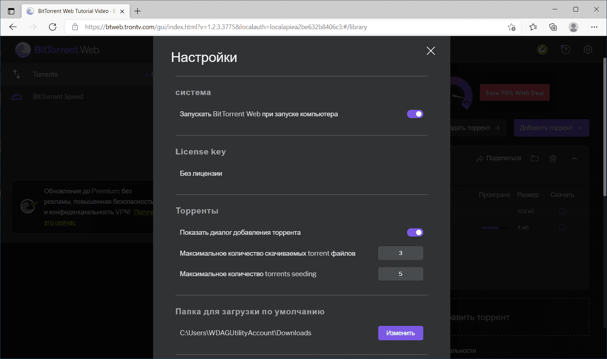The image size is (607, 359).
Task: Open the BitTorrent Web settings gear icon
Action: coord(588,50)
